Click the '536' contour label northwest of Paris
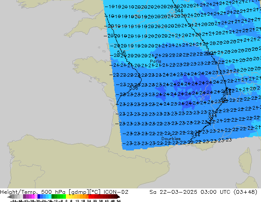 121,52
